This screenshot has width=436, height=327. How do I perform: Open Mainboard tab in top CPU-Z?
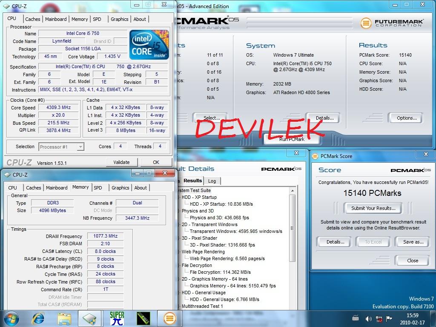click(56, 19)
